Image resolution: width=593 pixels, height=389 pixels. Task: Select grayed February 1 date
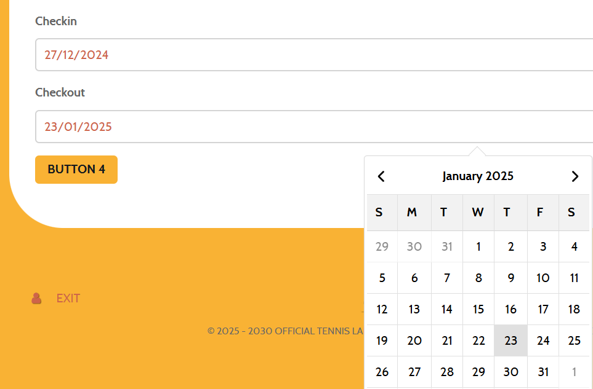tap(574, 372)
